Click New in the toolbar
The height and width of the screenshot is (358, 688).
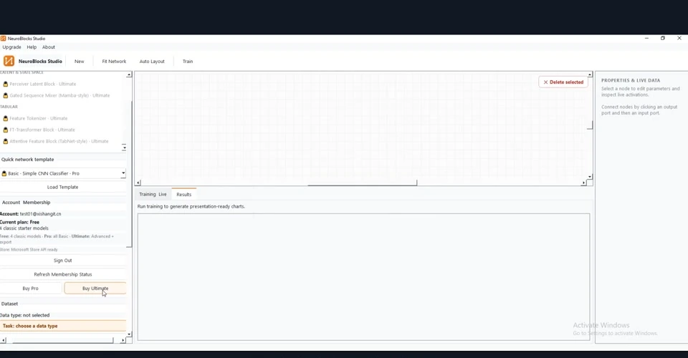point(80,62)
